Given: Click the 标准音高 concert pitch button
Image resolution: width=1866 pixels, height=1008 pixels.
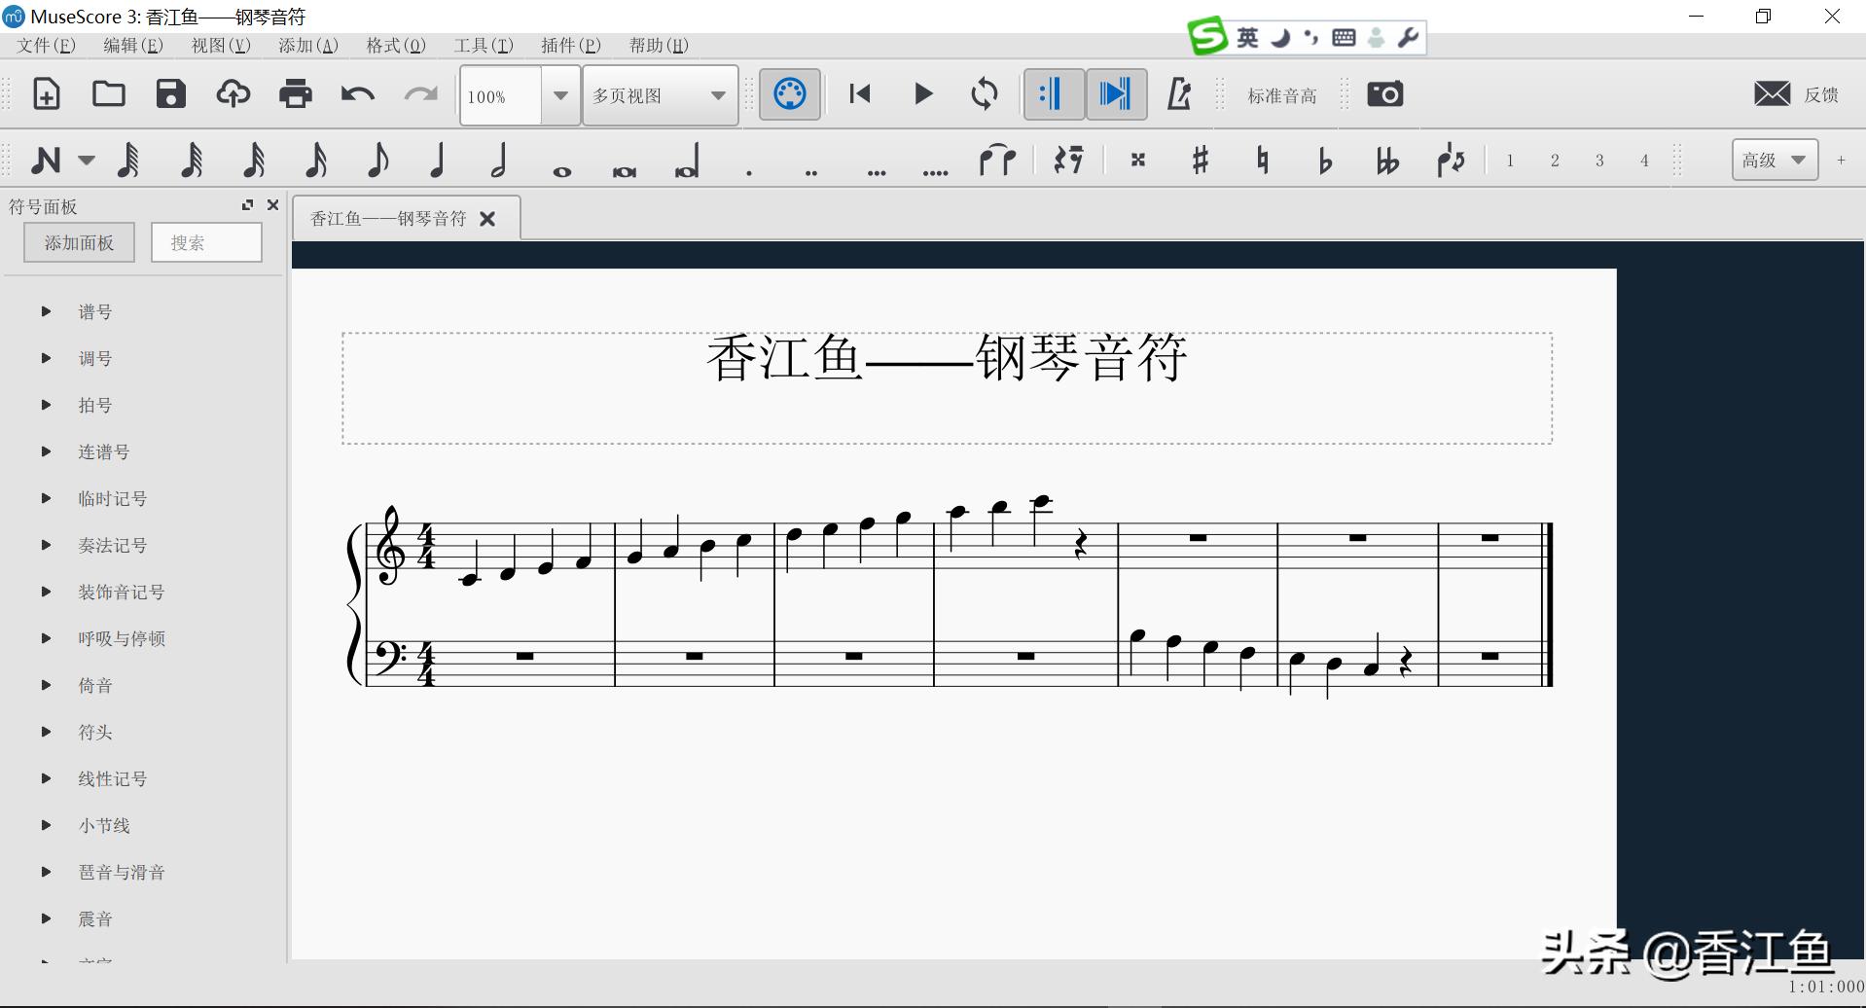Looking at the screenshot, I should click(x=1280, y=94).
